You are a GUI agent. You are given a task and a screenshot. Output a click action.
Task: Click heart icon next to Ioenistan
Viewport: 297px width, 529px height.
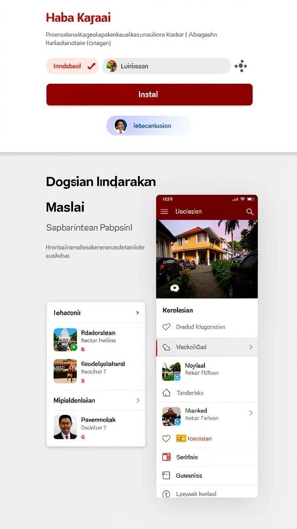167,439
